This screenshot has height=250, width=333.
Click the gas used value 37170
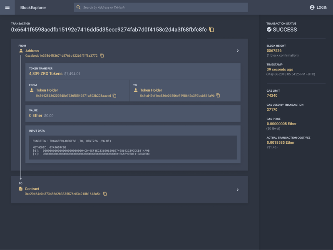272,110
